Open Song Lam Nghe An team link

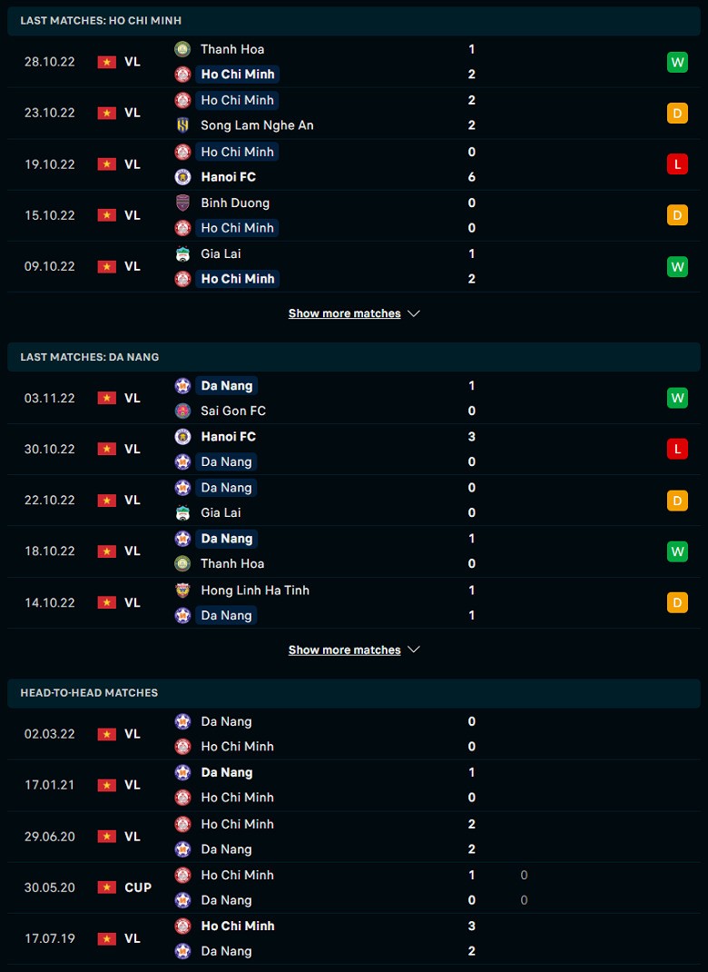pyautogui.click(x=257, y=125)
